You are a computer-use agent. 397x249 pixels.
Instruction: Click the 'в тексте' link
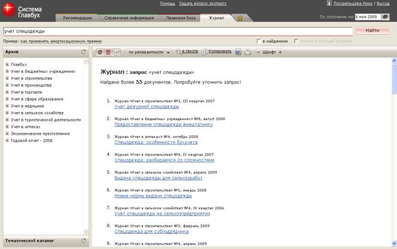(x=190, y=51)
